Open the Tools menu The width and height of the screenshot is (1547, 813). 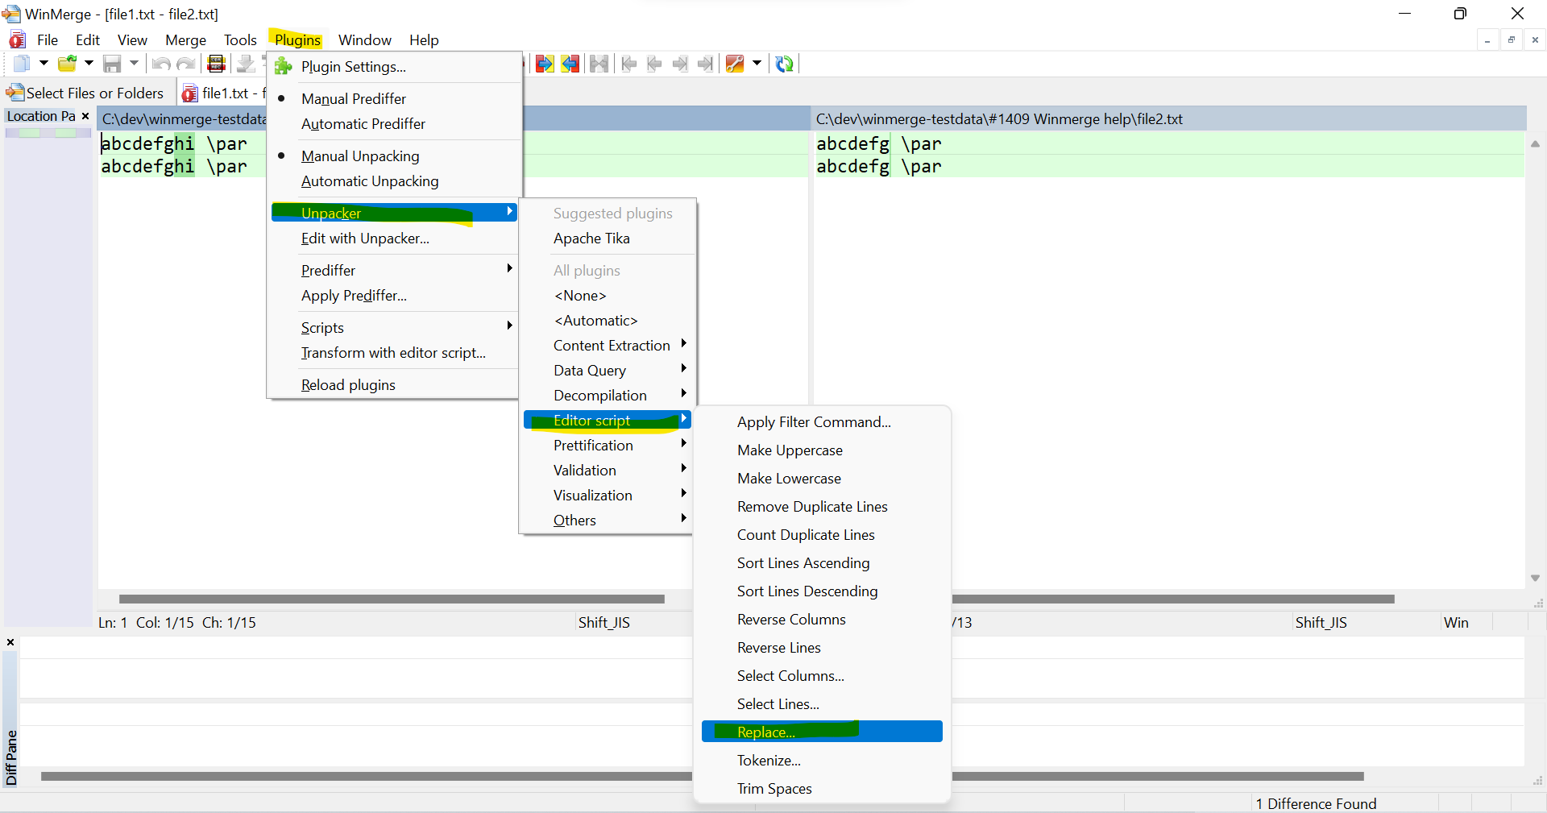pos(239,39)
